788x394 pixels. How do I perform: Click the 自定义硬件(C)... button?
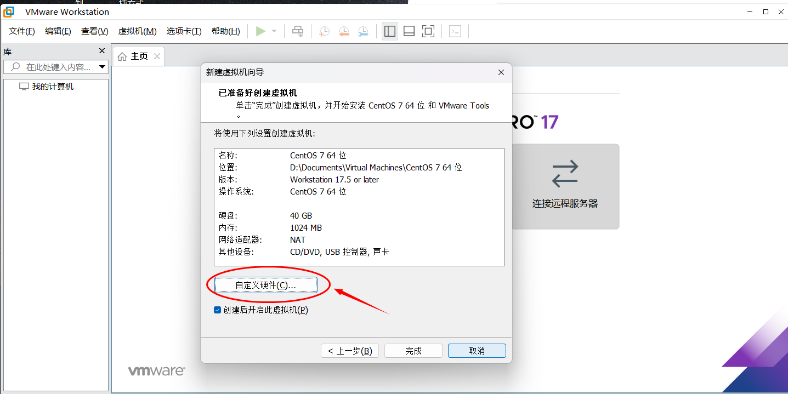click(x=266, y=285)
